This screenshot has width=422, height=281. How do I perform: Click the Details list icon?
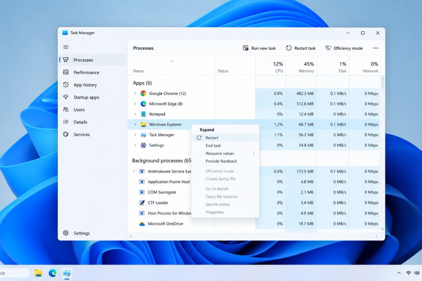click(x=65, y=122)
